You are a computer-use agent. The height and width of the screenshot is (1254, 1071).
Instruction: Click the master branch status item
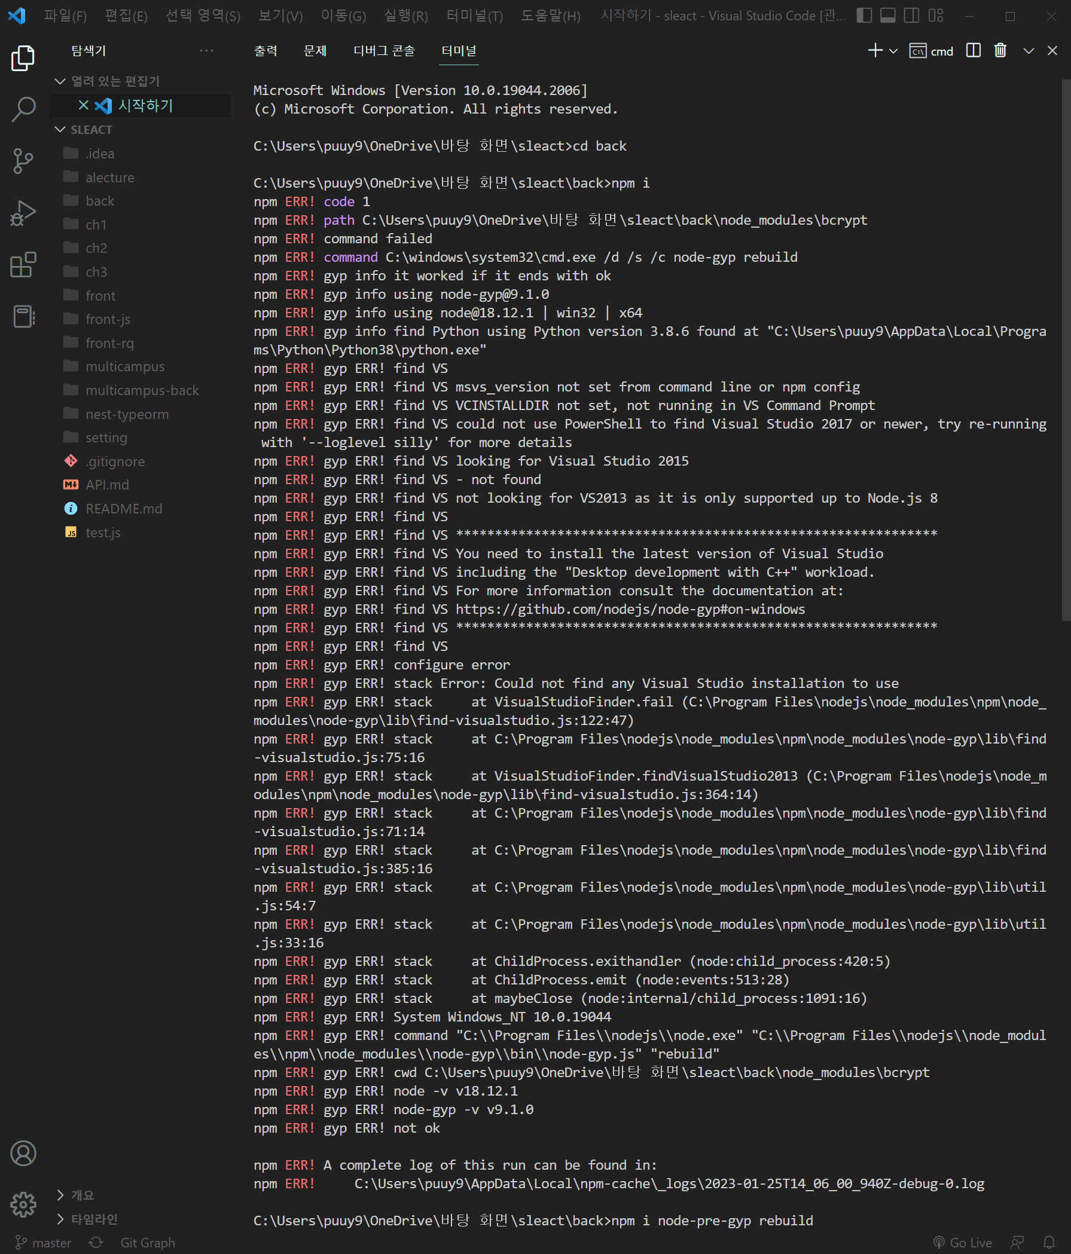[x=44, y=1243]
